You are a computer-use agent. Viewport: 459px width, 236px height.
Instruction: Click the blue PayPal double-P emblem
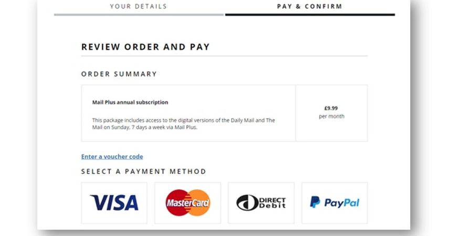pyautogui.click(x=315, y=202)
